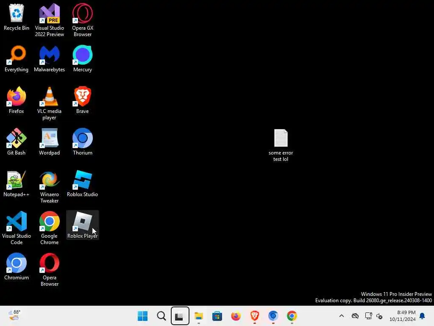Open the muted volume tray icon
Screen dimensions: 434x326
[x=379, y=316]
